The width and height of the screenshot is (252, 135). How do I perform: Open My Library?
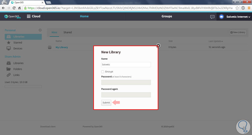coord(62,47)
